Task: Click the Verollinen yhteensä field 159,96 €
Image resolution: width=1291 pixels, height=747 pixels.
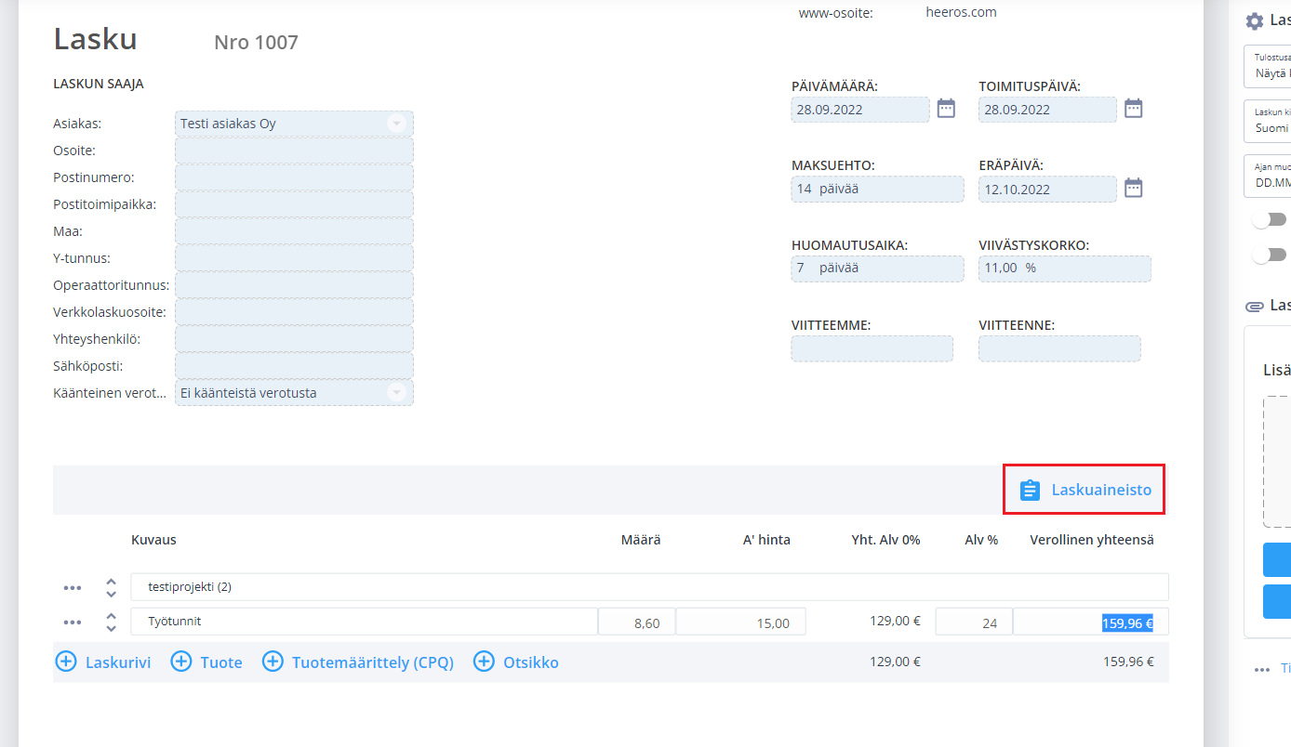Action: coord(1091,622)
